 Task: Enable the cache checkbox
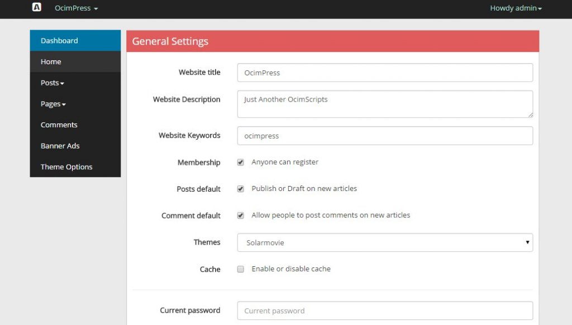point(240,269)
